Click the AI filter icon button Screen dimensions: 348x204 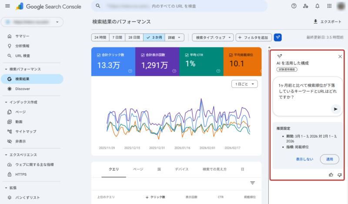(278, 37)
